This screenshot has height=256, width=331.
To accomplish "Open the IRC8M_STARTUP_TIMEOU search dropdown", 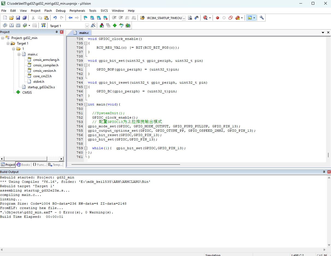I will click(x=184, y=18).
